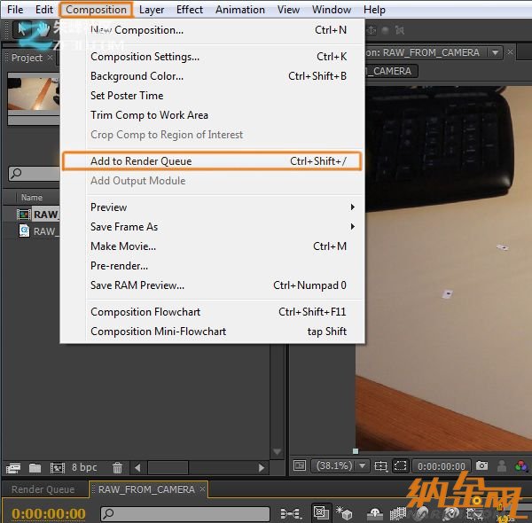Viewport: 532px width, 523px height.
Task: Click the Show Channel RGB color icon
Action: point(521,465)
